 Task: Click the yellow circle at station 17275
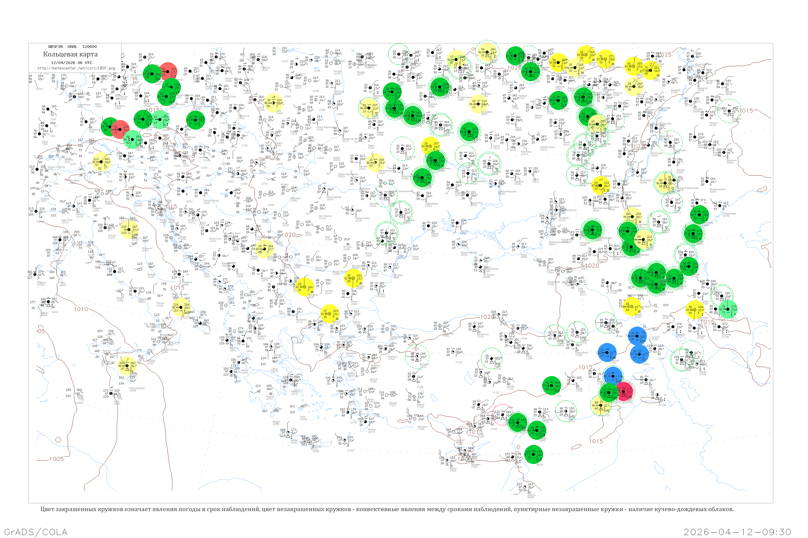(601, 405)
